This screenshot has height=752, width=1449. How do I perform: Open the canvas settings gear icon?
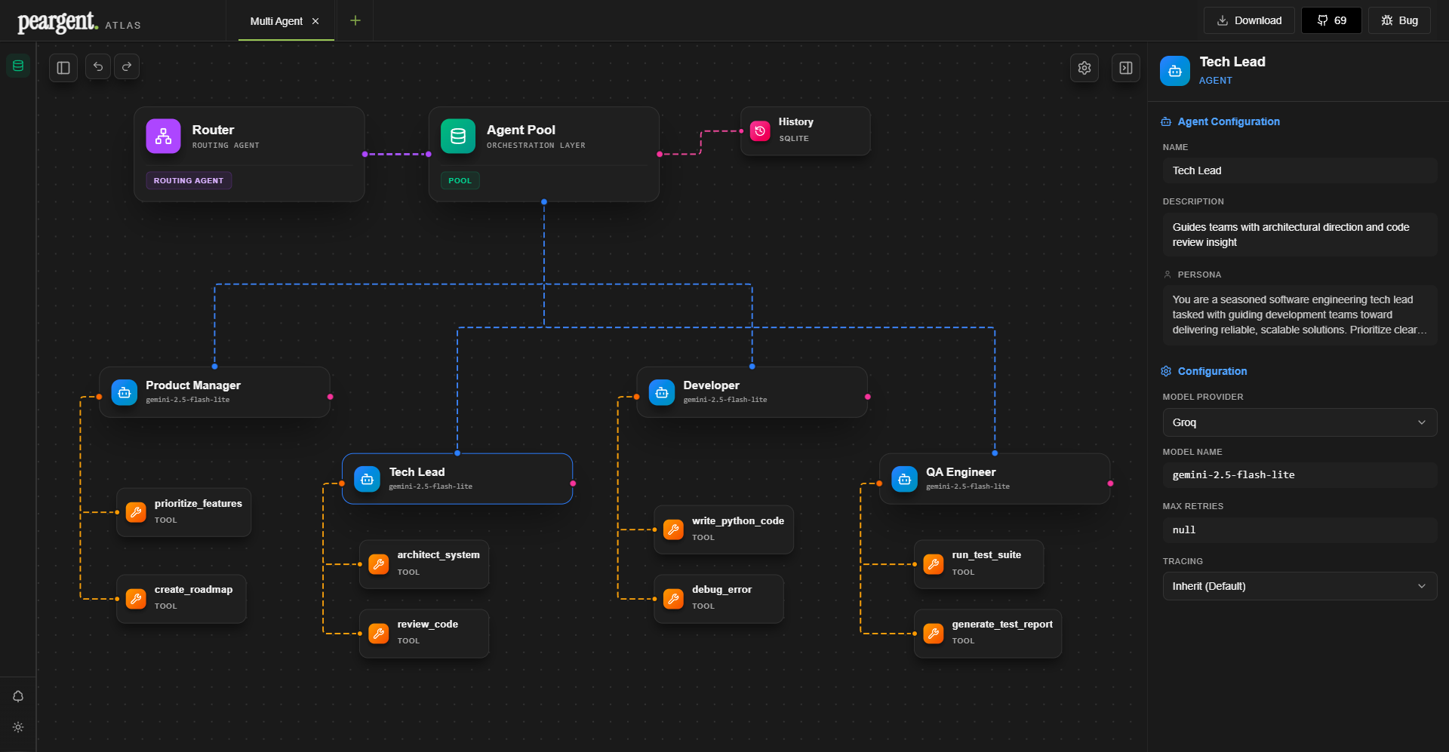pos(1084,67)
